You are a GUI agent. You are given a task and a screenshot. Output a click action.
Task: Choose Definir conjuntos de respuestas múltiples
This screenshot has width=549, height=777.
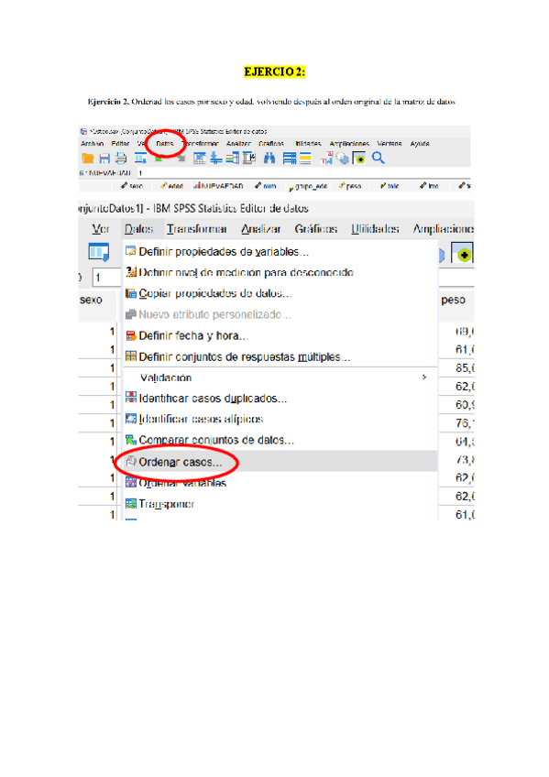pyautogui.click(x=280, y=356)
